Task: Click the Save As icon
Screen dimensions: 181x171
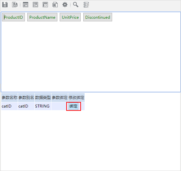Action: pos(15,5)
